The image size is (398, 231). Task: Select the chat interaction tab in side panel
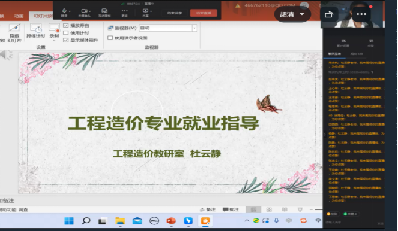[x=334, y=54]
